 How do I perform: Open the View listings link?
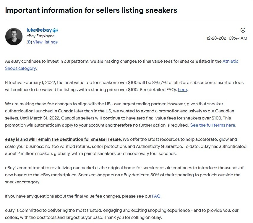click(45, 42)
